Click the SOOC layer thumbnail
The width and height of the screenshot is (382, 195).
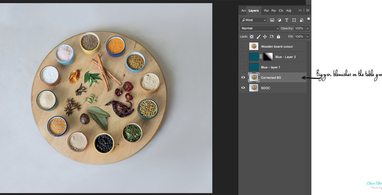[254, 88]
